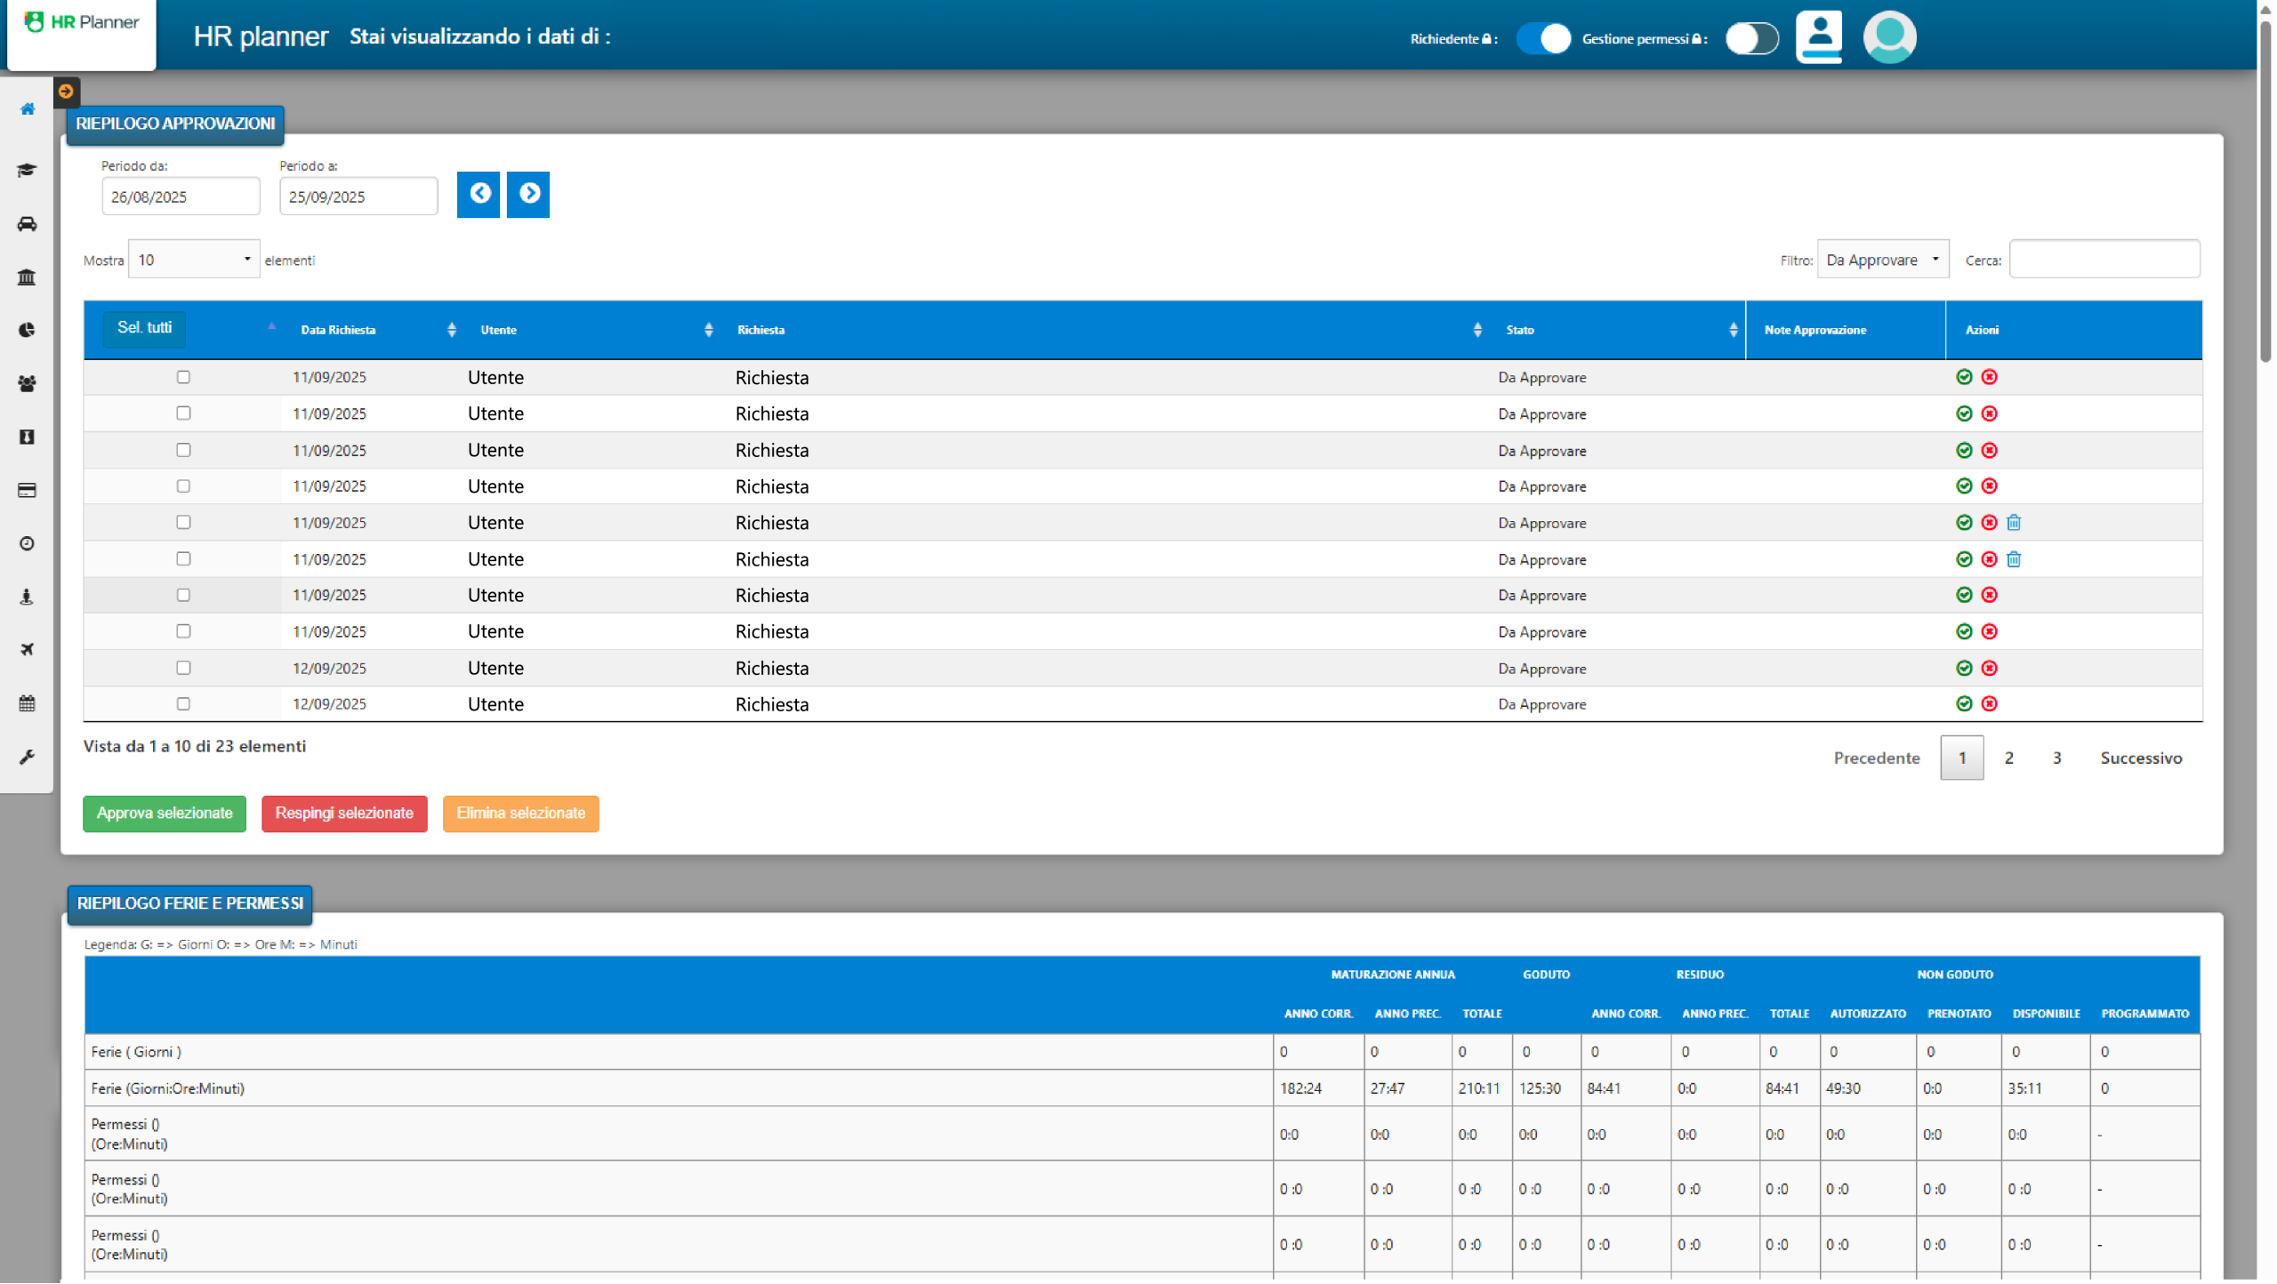Open the round avatar account icon
This screenshot has width=2277, height=1284.
1889,36
